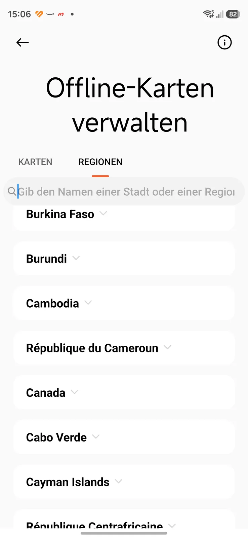Tap the back arrow icon
Screen dimensions: 248x538
coord(23,42)
